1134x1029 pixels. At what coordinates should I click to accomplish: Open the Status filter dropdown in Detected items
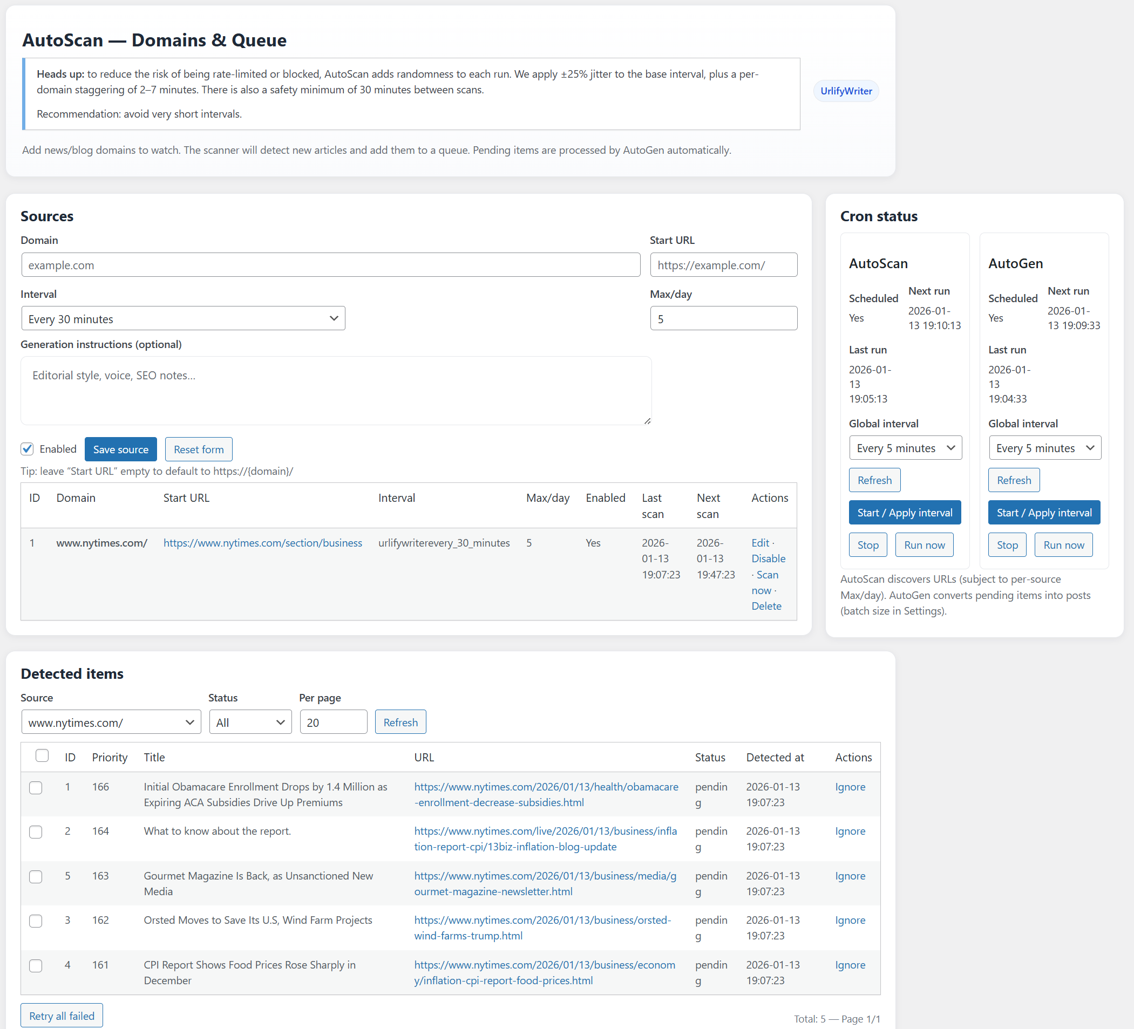(x=250, y=722)
